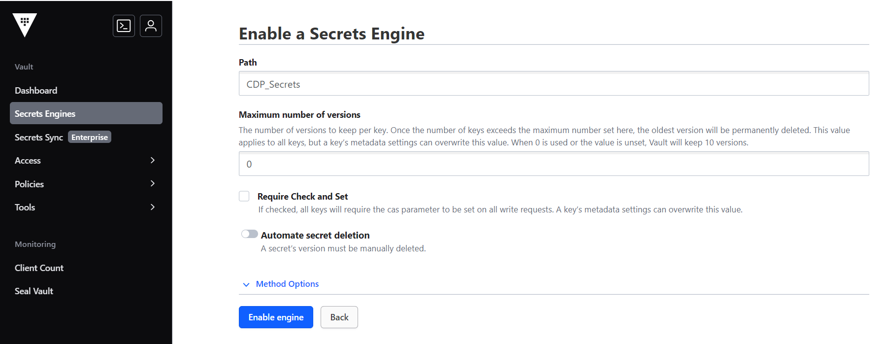Screen dimensions: 887x344
Task: Focus the Maximum number of versions field
Action: [x=554, y=164]
